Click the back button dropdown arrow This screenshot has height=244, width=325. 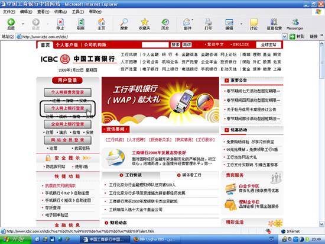pyautogui.click(x=23, y=24)
